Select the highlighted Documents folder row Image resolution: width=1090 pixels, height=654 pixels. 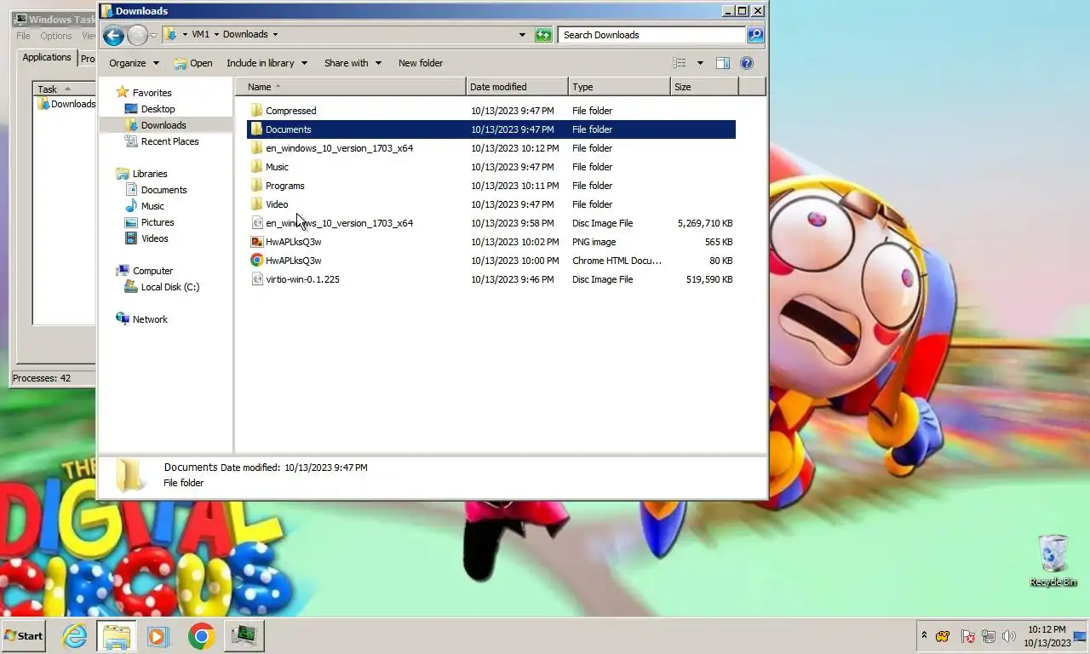pos(491,129)
